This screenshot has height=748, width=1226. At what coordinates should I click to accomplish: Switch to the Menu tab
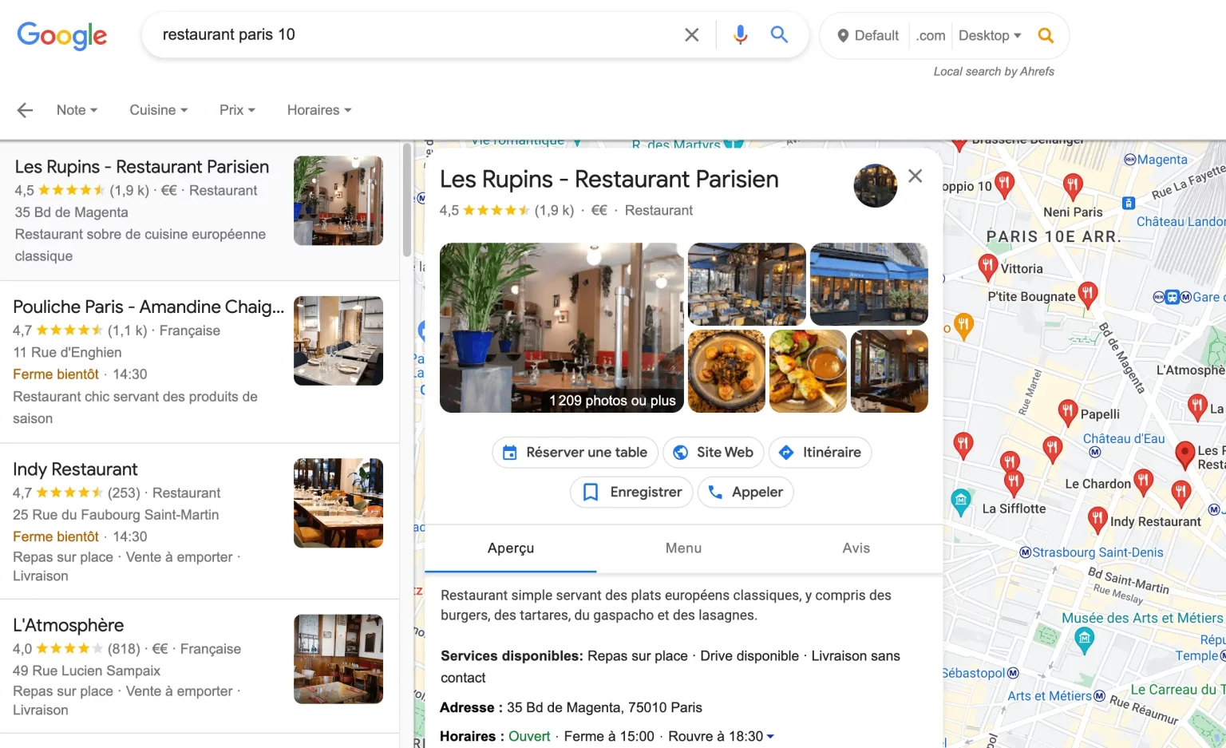tap(683, 548)
